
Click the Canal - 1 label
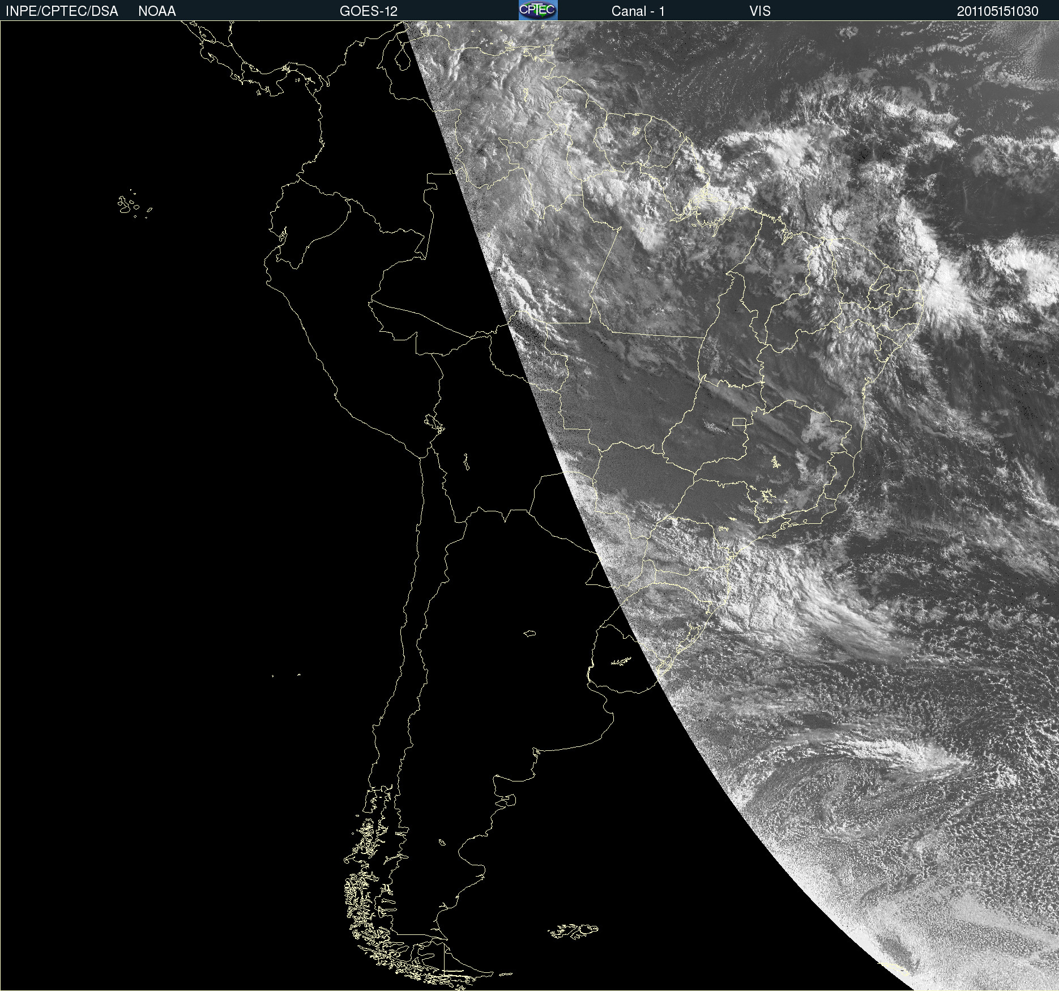click(x=638, y=11)
